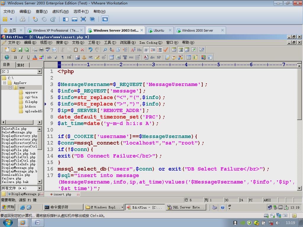The image size is (303, 227).
Task: Open file filter dropdown 所有文件 (*.*)
Action: (x=40, y=188)
